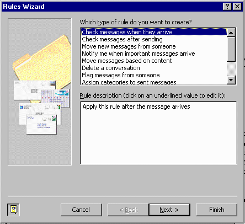Image resolution: width=245 pixels, height=224 pixels.
Task: Select Move messages based on content
Action: [x=154, y=61]
